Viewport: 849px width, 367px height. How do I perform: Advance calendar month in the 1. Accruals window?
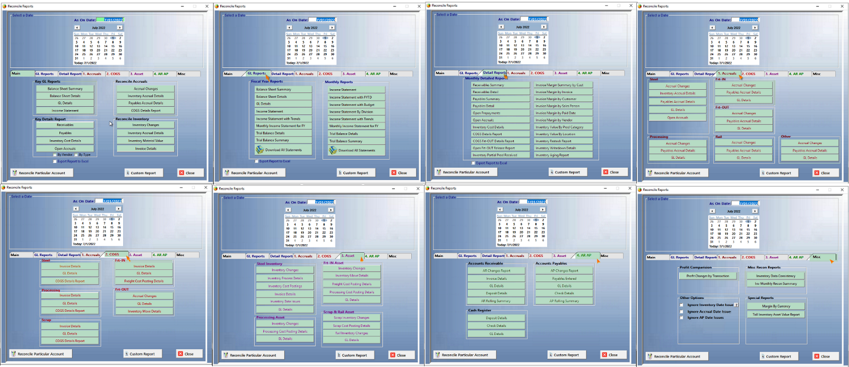click(755, 28)
